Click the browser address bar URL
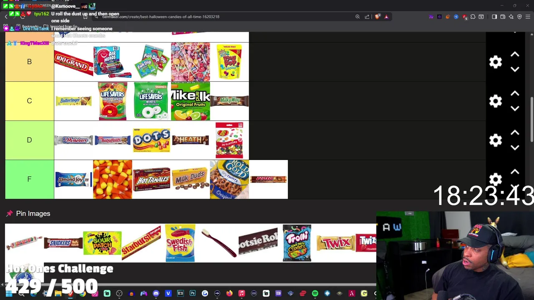The image size is (534, 300). tap(161, 17)
